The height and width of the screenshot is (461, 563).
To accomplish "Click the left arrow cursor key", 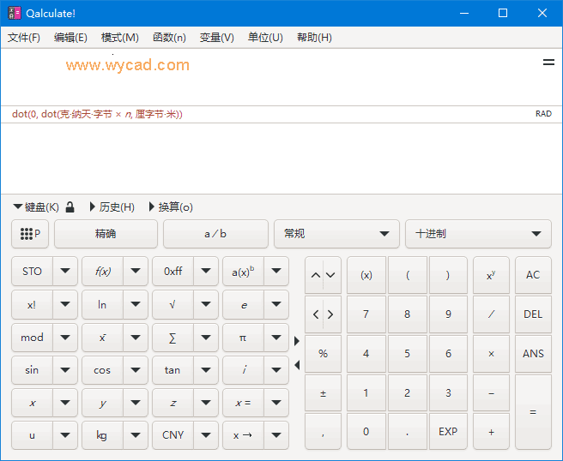I will (x=315, y=314).
